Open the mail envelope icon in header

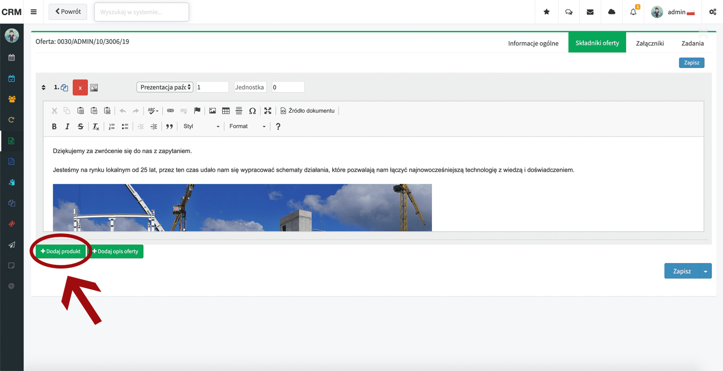590,12
